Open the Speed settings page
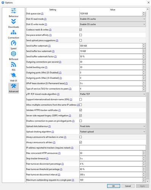The image size is (151, 190). tap(14, 45)
